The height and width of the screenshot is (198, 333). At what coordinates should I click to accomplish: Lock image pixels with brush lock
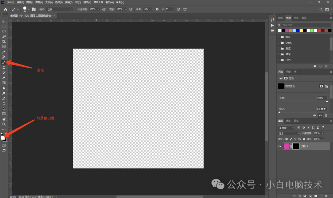click(291, 139)
